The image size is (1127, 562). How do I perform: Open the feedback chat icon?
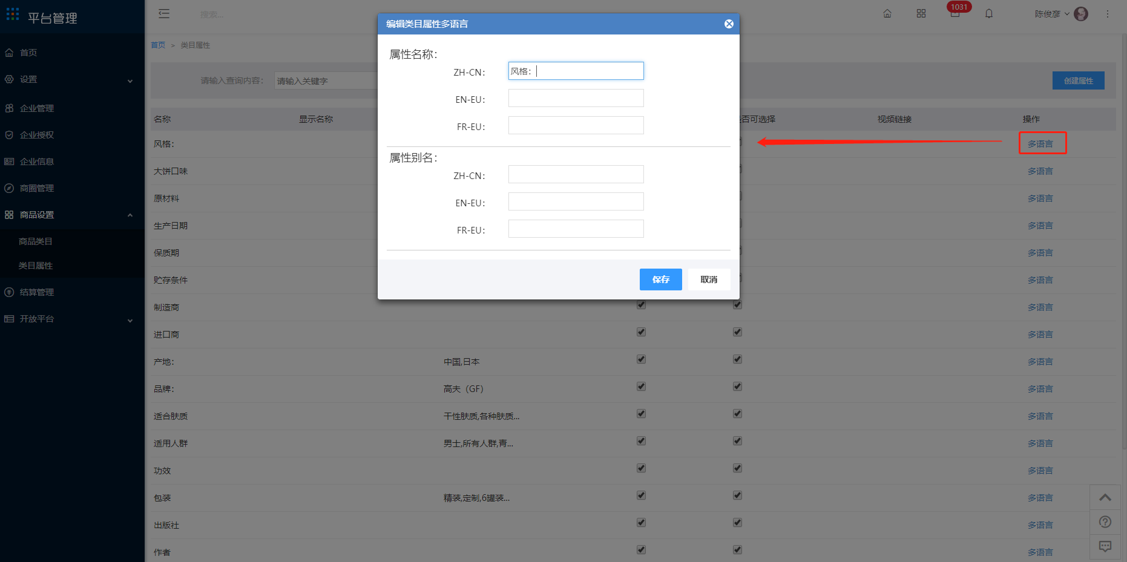tap(1105, 546)
